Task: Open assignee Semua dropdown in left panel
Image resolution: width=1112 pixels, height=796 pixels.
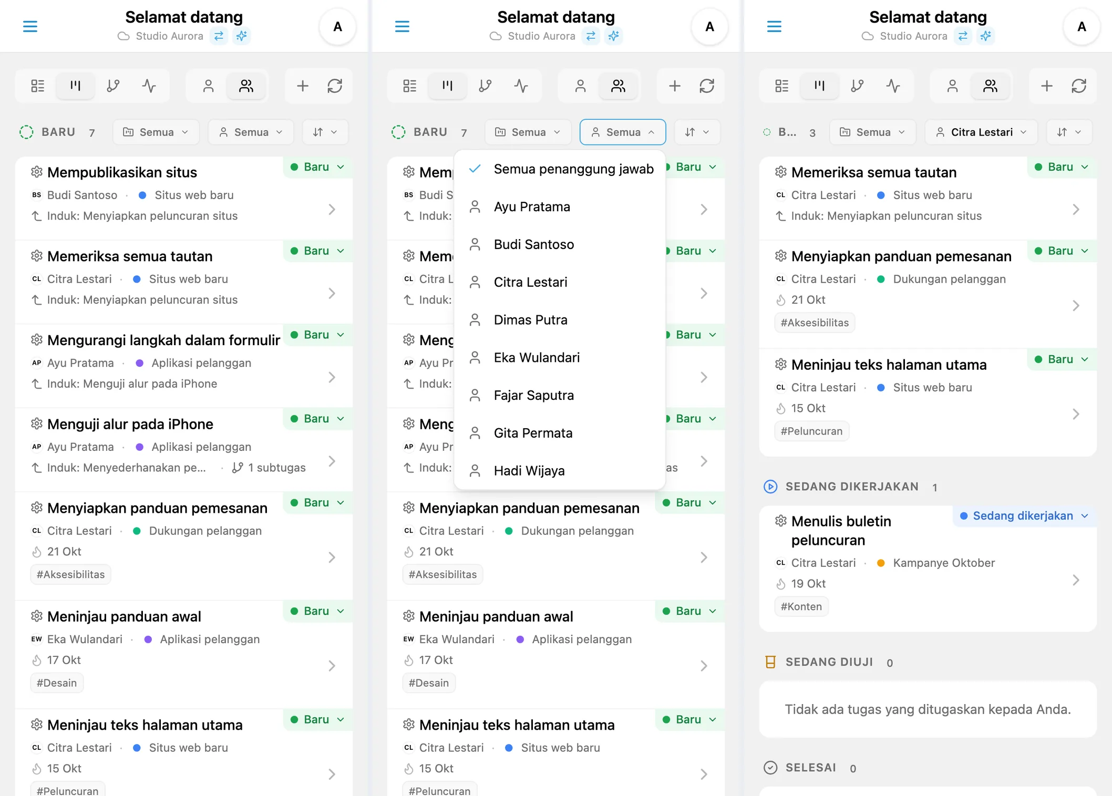Action: coord(251,132)
